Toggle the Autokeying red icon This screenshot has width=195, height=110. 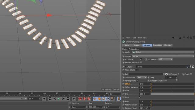click(x=84, y=99)
